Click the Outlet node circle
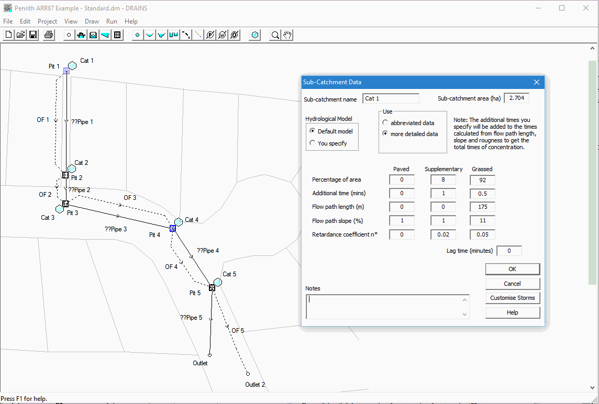This screenshot has height=404, width=599. pyautogui.click(x=209, y=355)
